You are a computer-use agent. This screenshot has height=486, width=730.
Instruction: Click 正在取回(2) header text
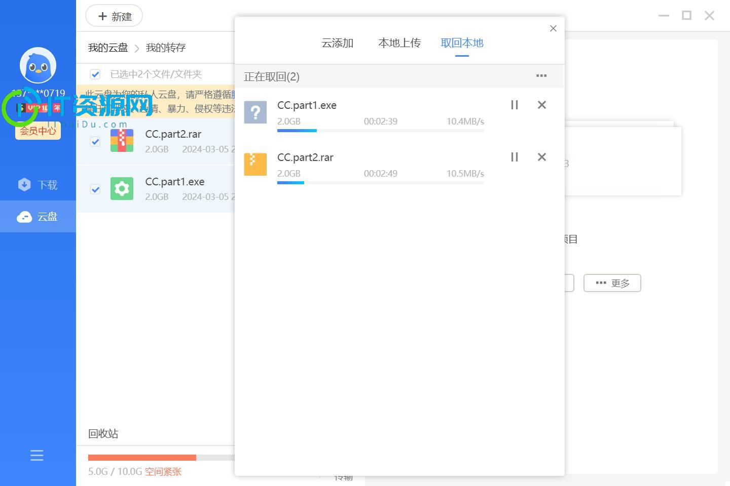272,76
